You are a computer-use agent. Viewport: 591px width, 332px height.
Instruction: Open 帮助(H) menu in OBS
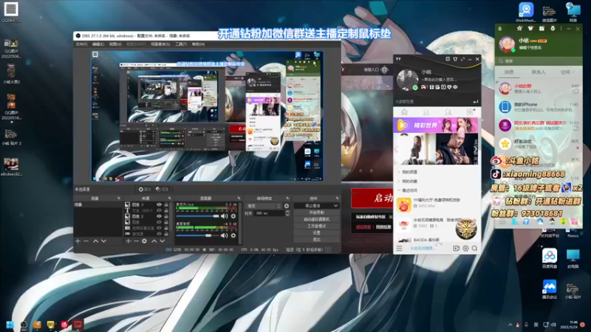[198, 44]
